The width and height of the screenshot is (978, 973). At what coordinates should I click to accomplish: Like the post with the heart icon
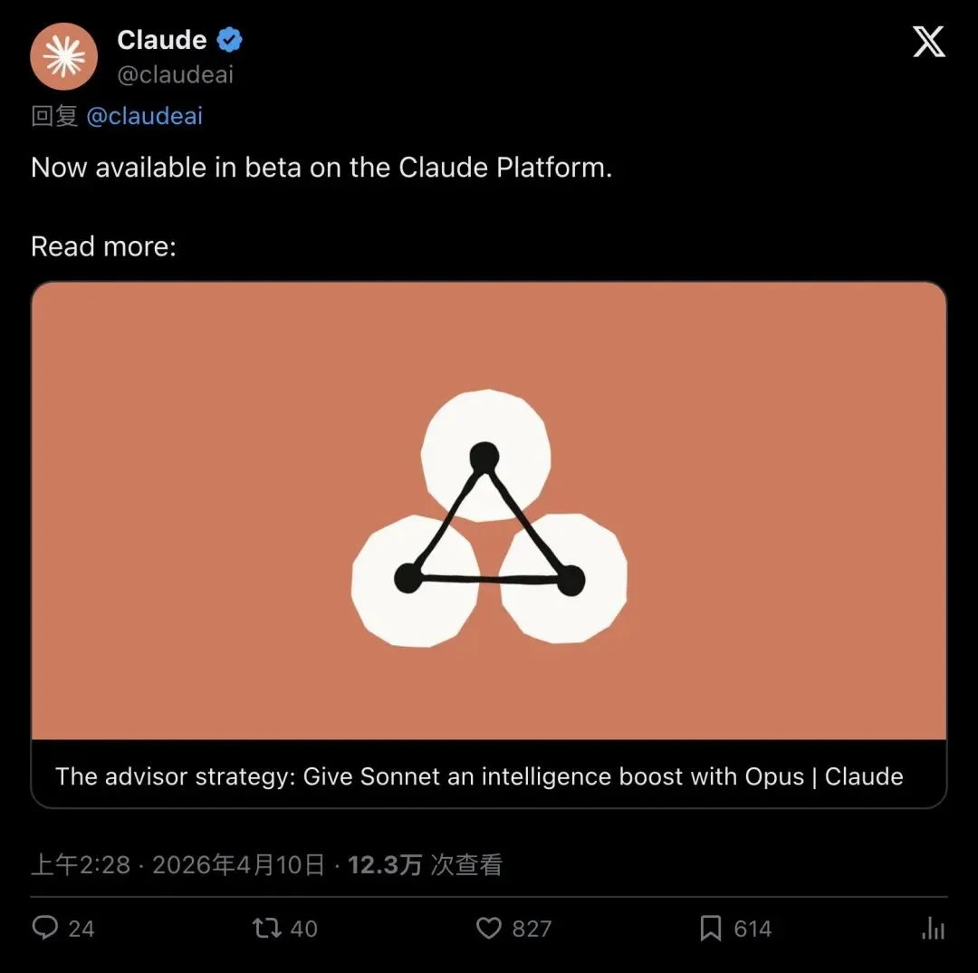coord(488,928)
